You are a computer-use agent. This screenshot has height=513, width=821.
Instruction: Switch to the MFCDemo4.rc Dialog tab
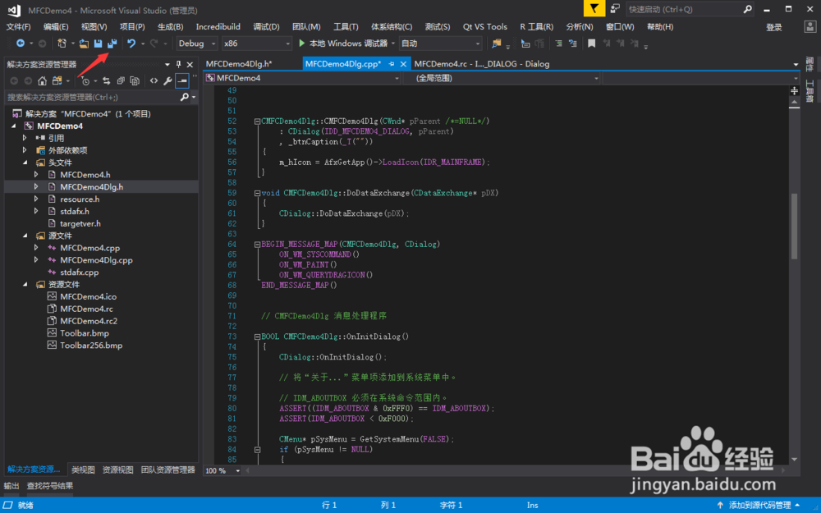(x=482, y=64)
